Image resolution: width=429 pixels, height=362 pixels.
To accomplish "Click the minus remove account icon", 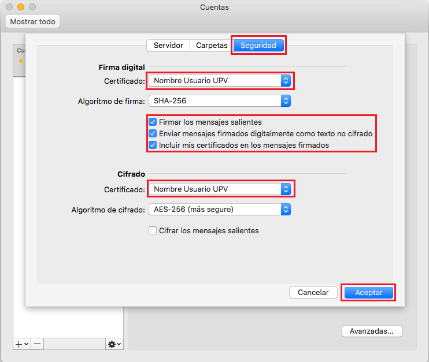I will [x=38, y=344].
